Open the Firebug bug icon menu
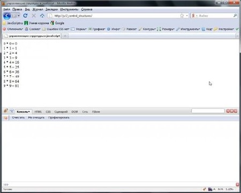The image size is (241, 193). tap(6, 111)
